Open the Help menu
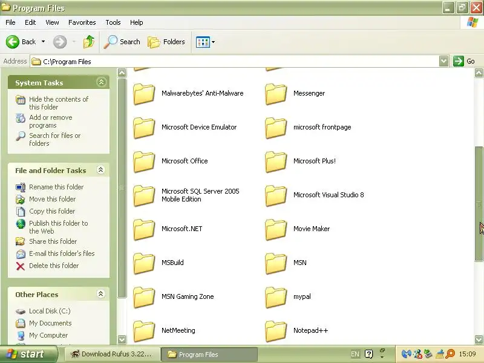This screenshot has width=484, height=363. click(x=137, y=22)
